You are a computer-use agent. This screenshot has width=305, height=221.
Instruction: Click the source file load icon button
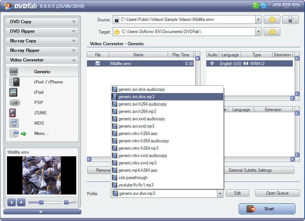[290, 20]
